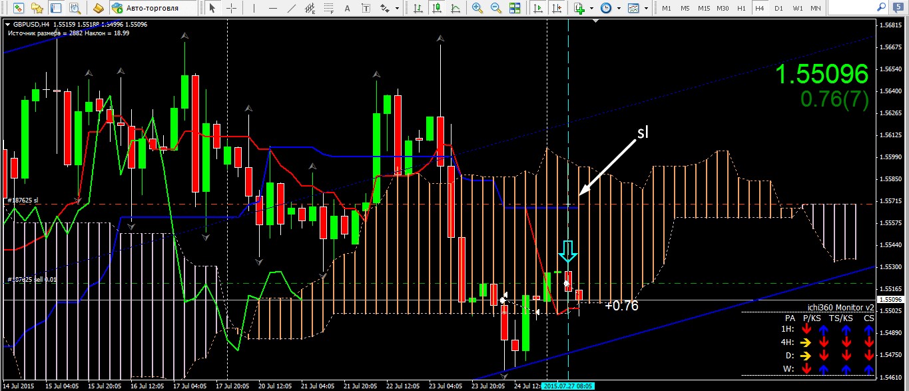Select the Fibonacci retracement tool
This screenshot has width=909, height=391.
328,8
